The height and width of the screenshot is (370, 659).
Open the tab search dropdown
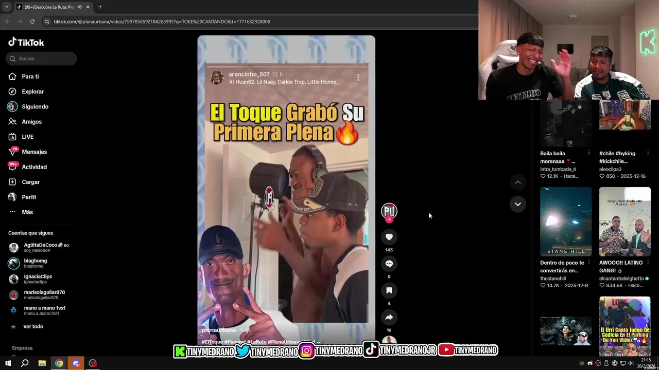click(x=7, y=7)
